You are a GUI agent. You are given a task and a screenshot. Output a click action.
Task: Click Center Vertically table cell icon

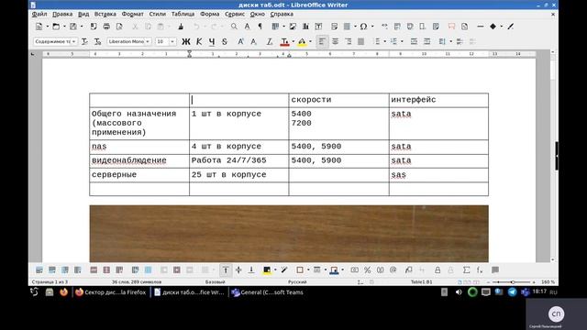point(238,269)
